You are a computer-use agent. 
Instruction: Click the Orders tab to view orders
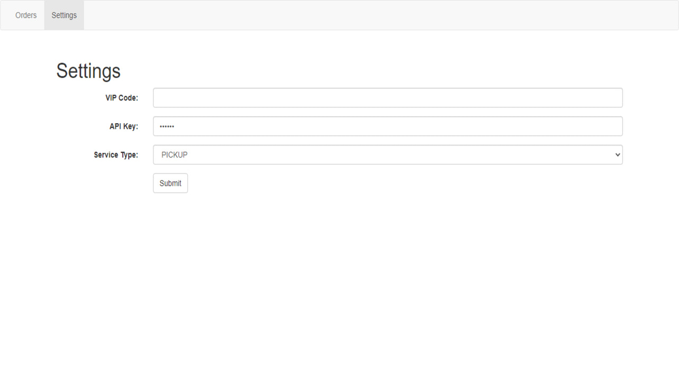[x=25, y=15]
